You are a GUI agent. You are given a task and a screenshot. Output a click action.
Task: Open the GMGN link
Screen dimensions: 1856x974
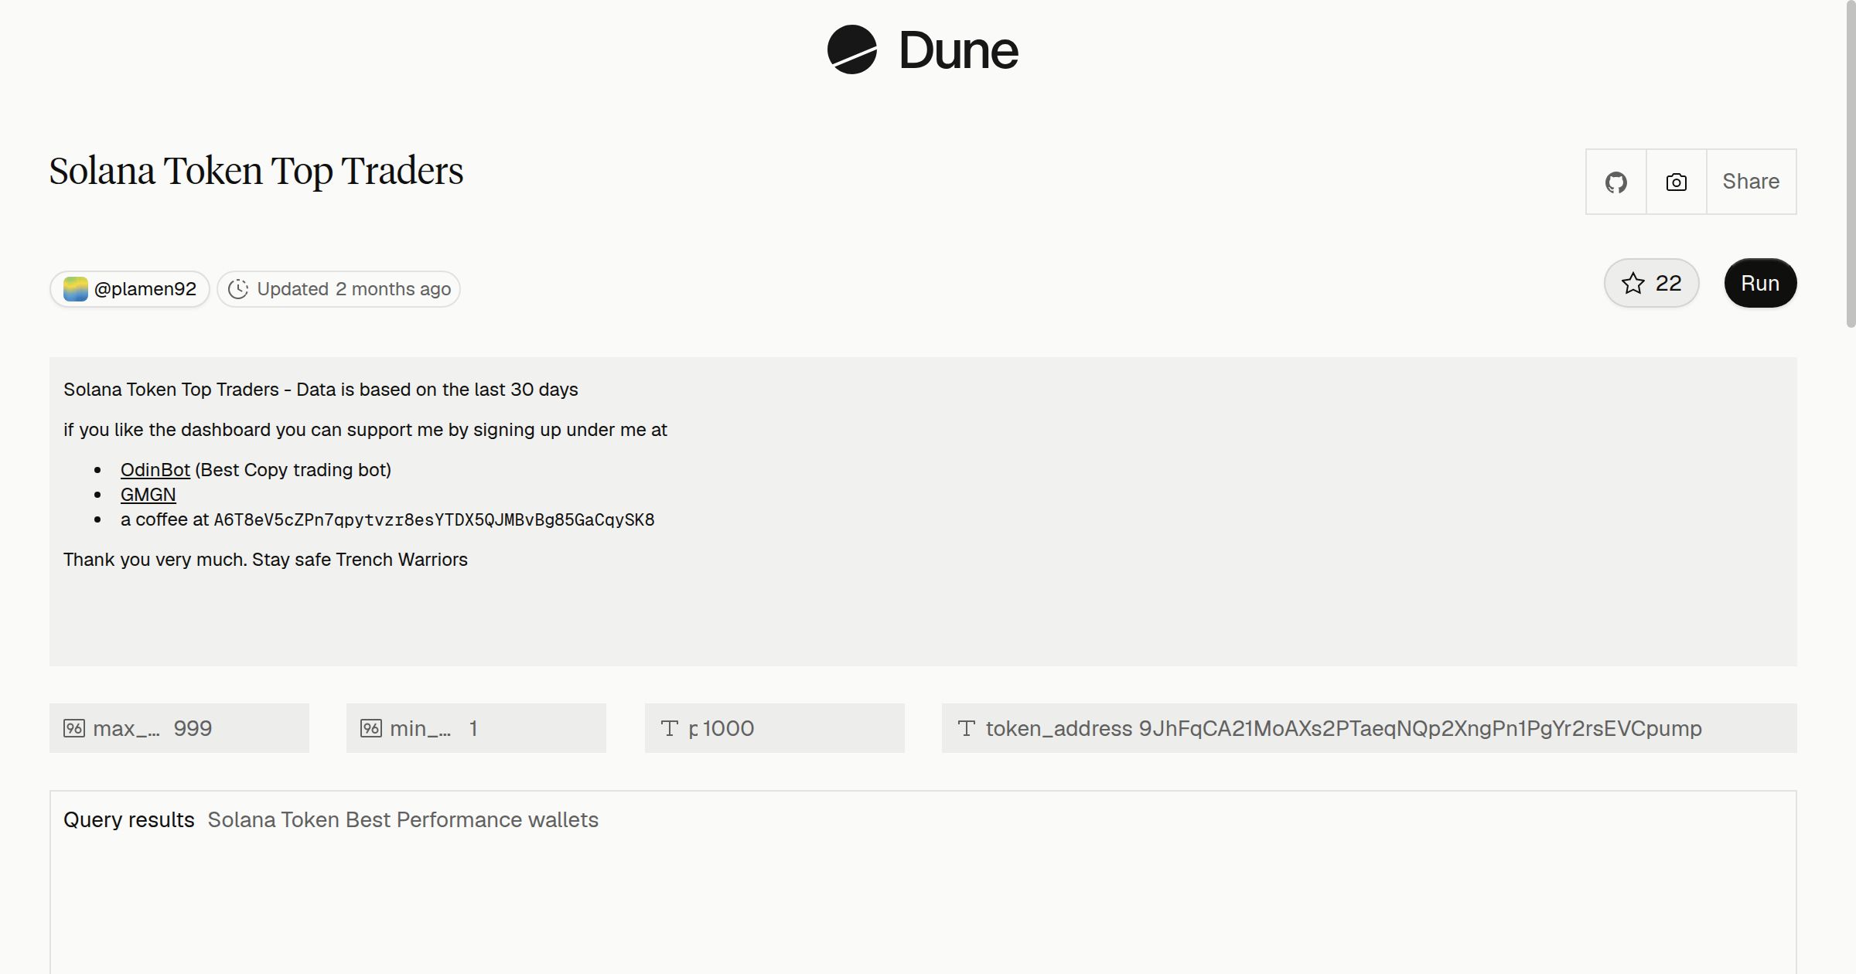(148, 495)
